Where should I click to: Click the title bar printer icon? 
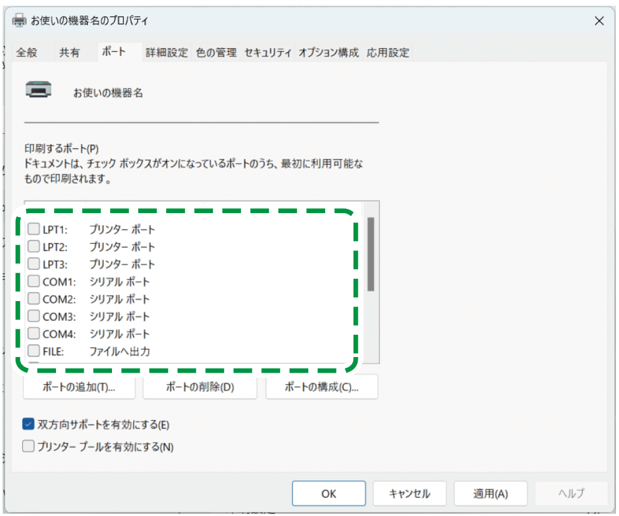[x=20, y=21]
